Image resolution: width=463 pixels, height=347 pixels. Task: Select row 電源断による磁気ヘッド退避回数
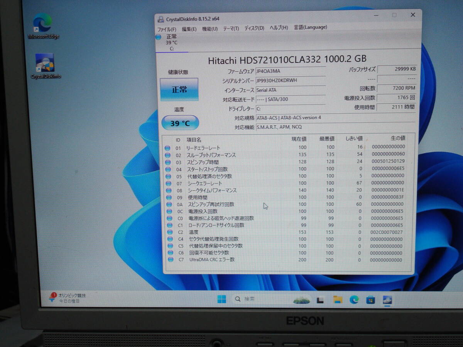pos(288,218)
